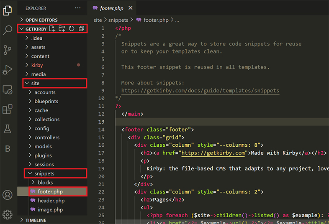The height and width of the screenshot is (224, 329).
Task: Expand the models folder
Action: (52, 146)
